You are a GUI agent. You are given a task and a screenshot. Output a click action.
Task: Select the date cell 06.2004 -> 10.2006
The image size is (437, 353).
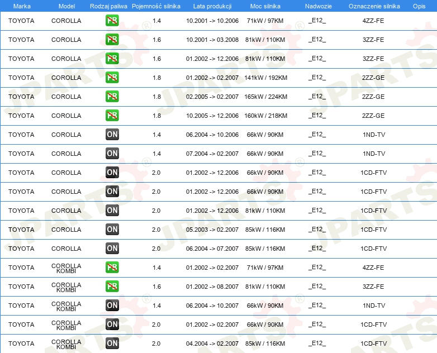(212, 135)
